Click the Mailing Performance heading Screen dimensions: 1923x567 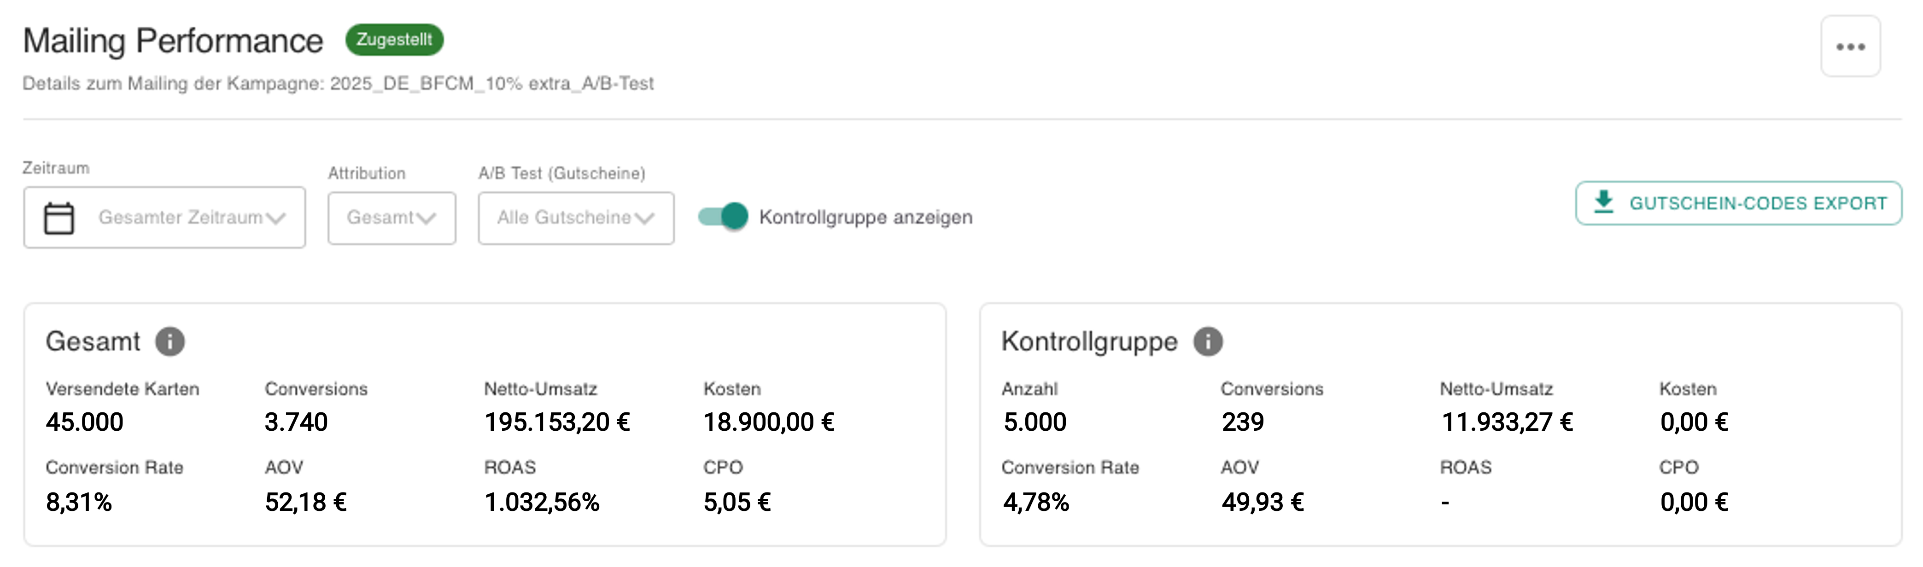click(173, 41)
